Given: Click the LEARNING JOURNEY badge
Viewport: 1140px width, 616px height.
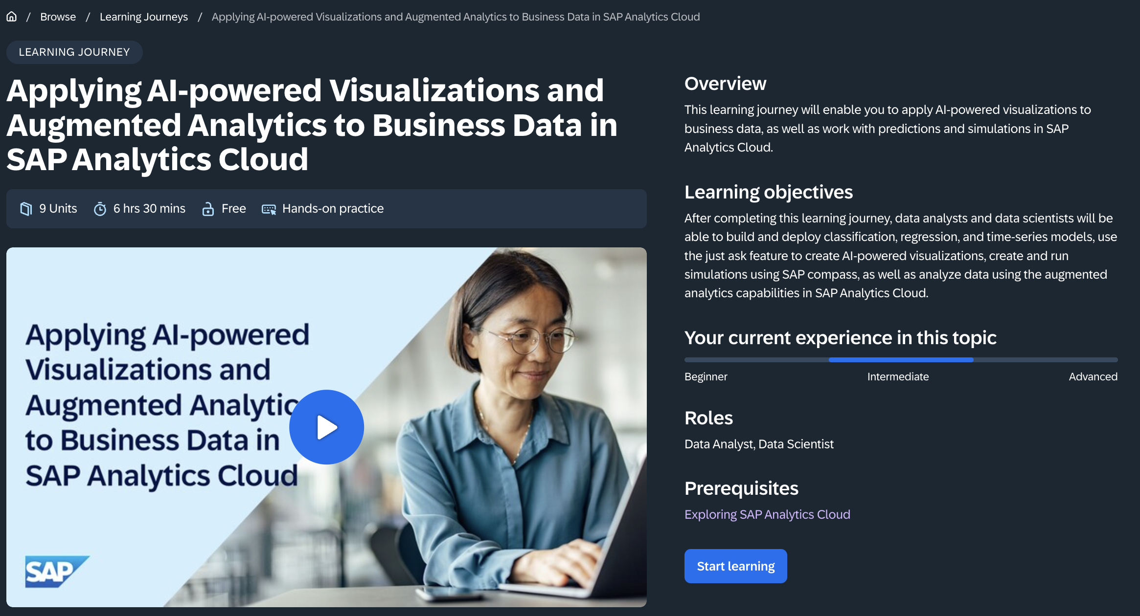Looking at the screenshot, I should 74,52.
